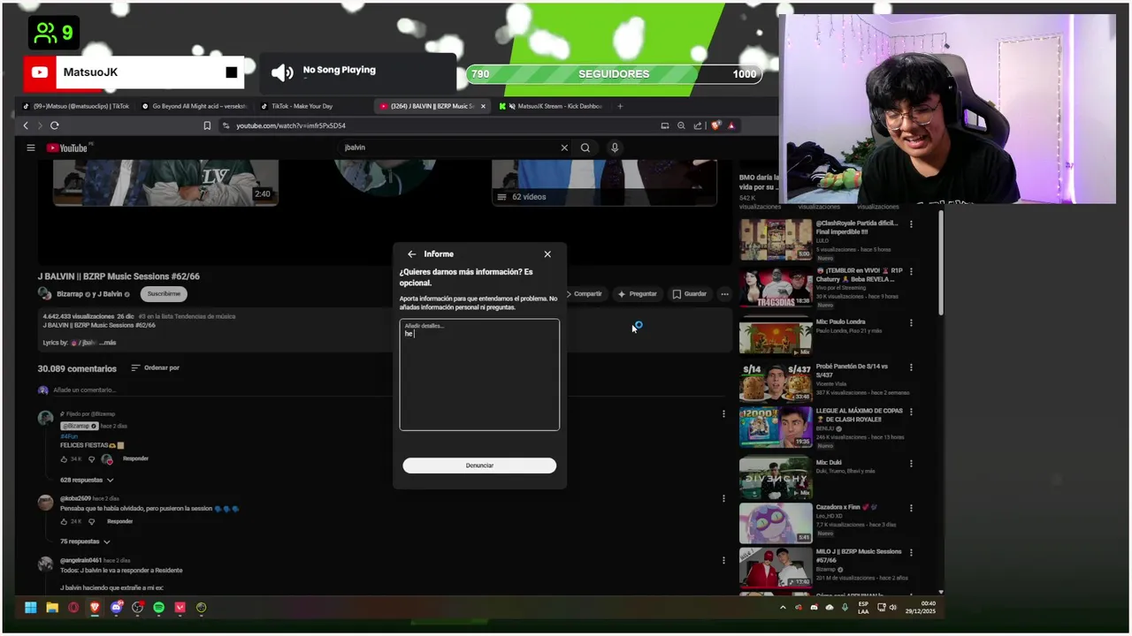The image size is (1132, 636).
Task: Click the ESP LAA keyboard language indicator
Action: click(863, 608)
